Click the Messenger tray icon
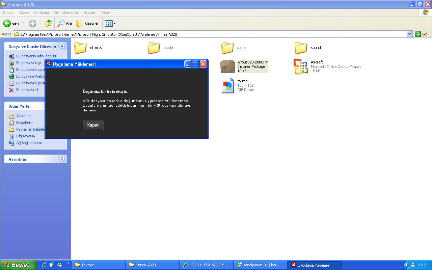This screenshot has width=432, height=270. [413, 265]
